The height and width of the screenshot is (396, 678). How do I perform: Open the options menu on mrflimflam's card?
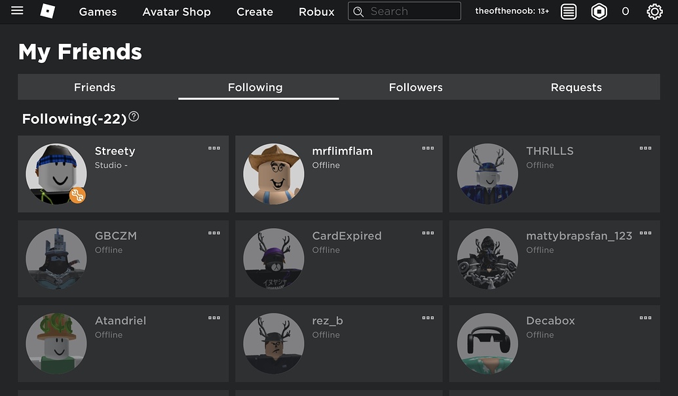click(428, 148)
